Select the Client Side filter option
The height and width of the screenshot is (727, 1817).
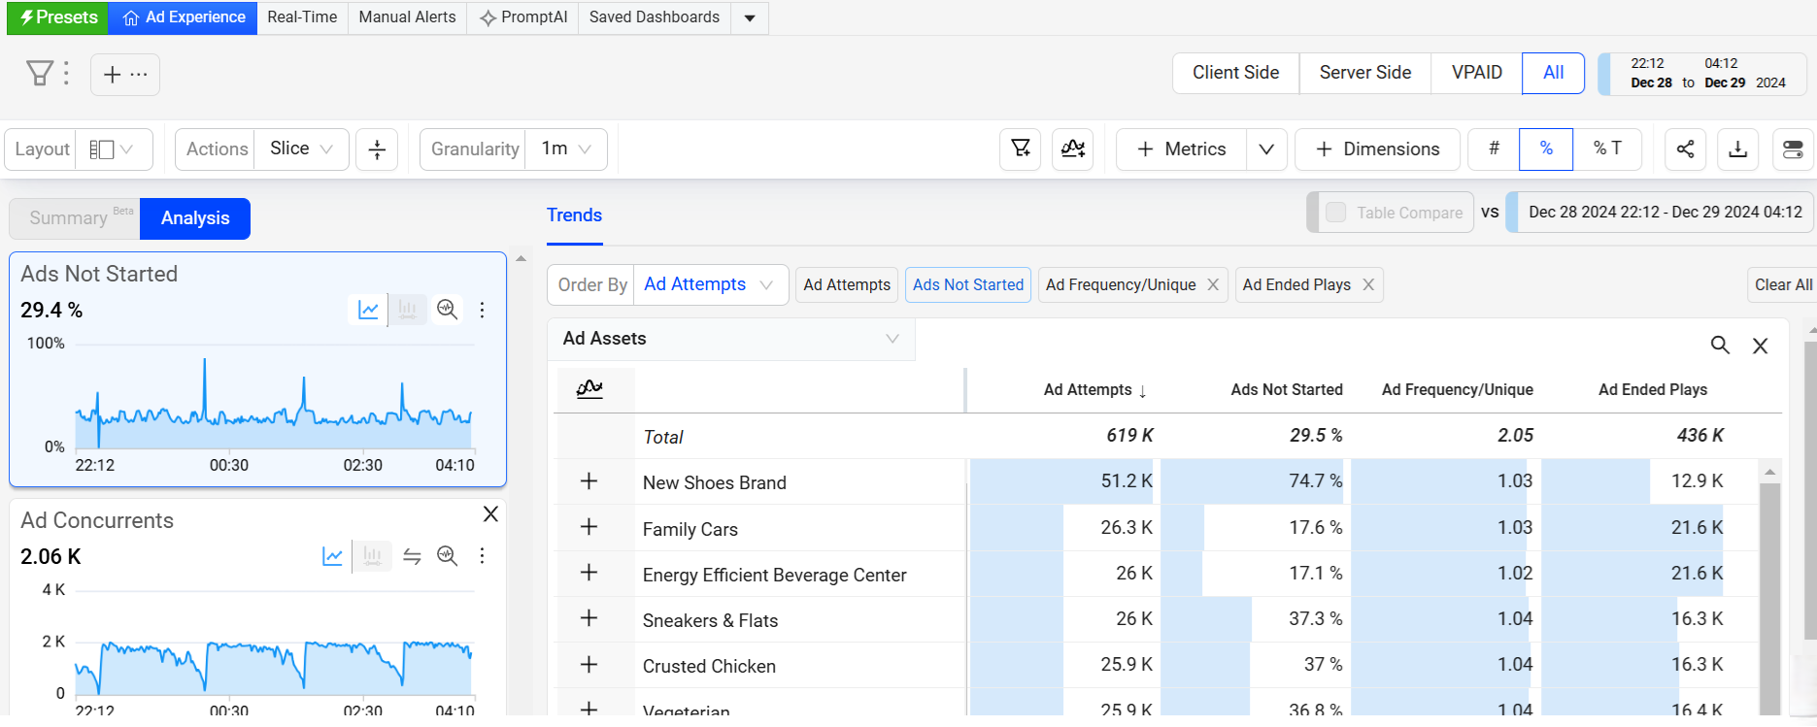(x=1235, y=73)
